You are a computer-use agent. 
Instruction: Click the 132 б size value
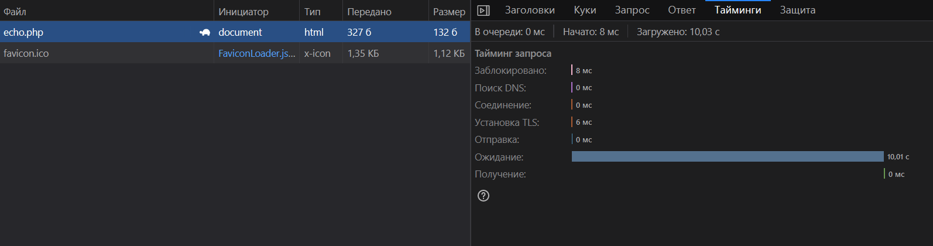445,32
